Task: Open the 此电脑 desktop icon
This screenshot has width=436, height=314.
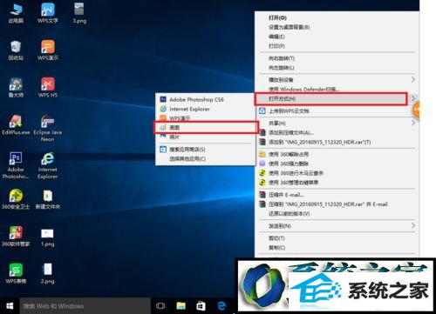Action: (16, 13)
